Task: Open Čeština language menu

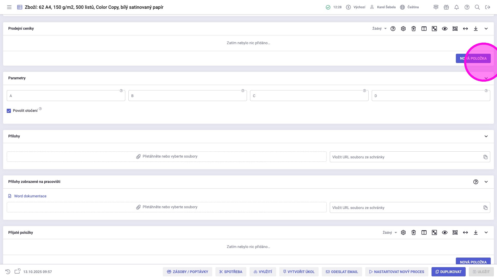Action: pos(410,7)
